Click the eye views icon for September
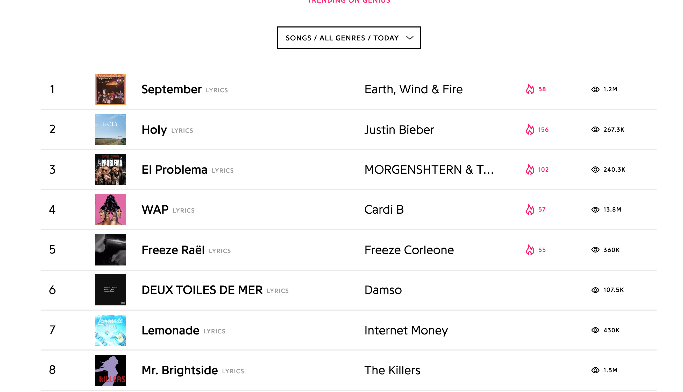Viewport: 683px width, 392px height. [x=595, y=89]
